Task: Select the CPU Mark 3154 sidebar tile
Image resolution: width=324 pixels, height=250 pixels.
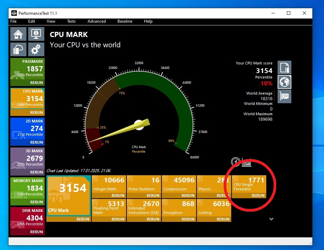Action: [x=27, y=99]
